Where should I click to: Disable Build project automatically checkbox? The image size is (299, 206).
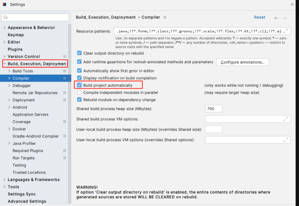pos(79,85)
